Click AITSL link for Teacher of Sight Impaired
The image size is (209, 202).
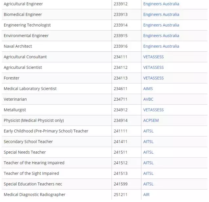(x=148, y=173)
